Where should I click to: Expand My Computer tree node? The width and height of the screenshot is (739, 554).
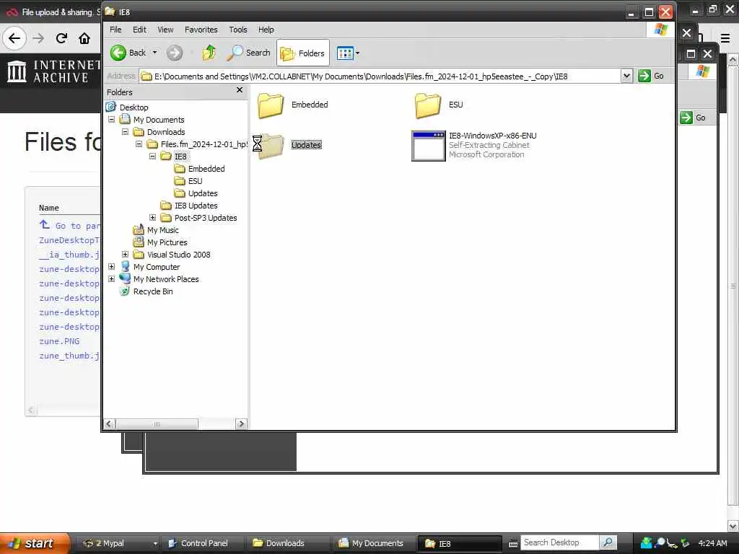click(x=112, y=267)
